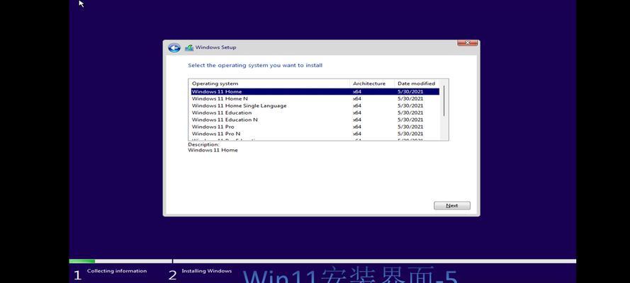Go back using the blue arrow button

(x=174, y=48)
